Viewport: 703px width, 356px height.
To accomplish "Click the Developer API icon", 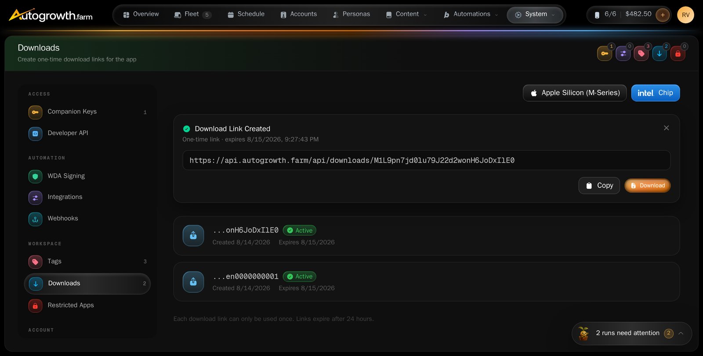I will 35,134.
